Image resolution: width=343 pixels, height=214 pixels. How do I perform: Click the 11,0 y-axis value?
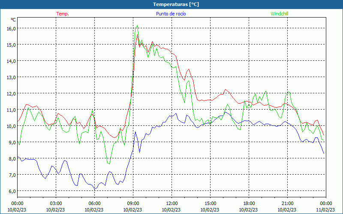click(11, 110)
